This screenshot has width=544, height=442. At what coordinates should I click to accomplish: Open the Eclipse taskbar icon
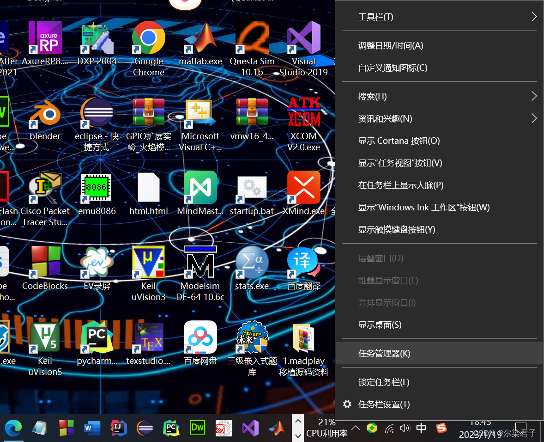(145, 428)
